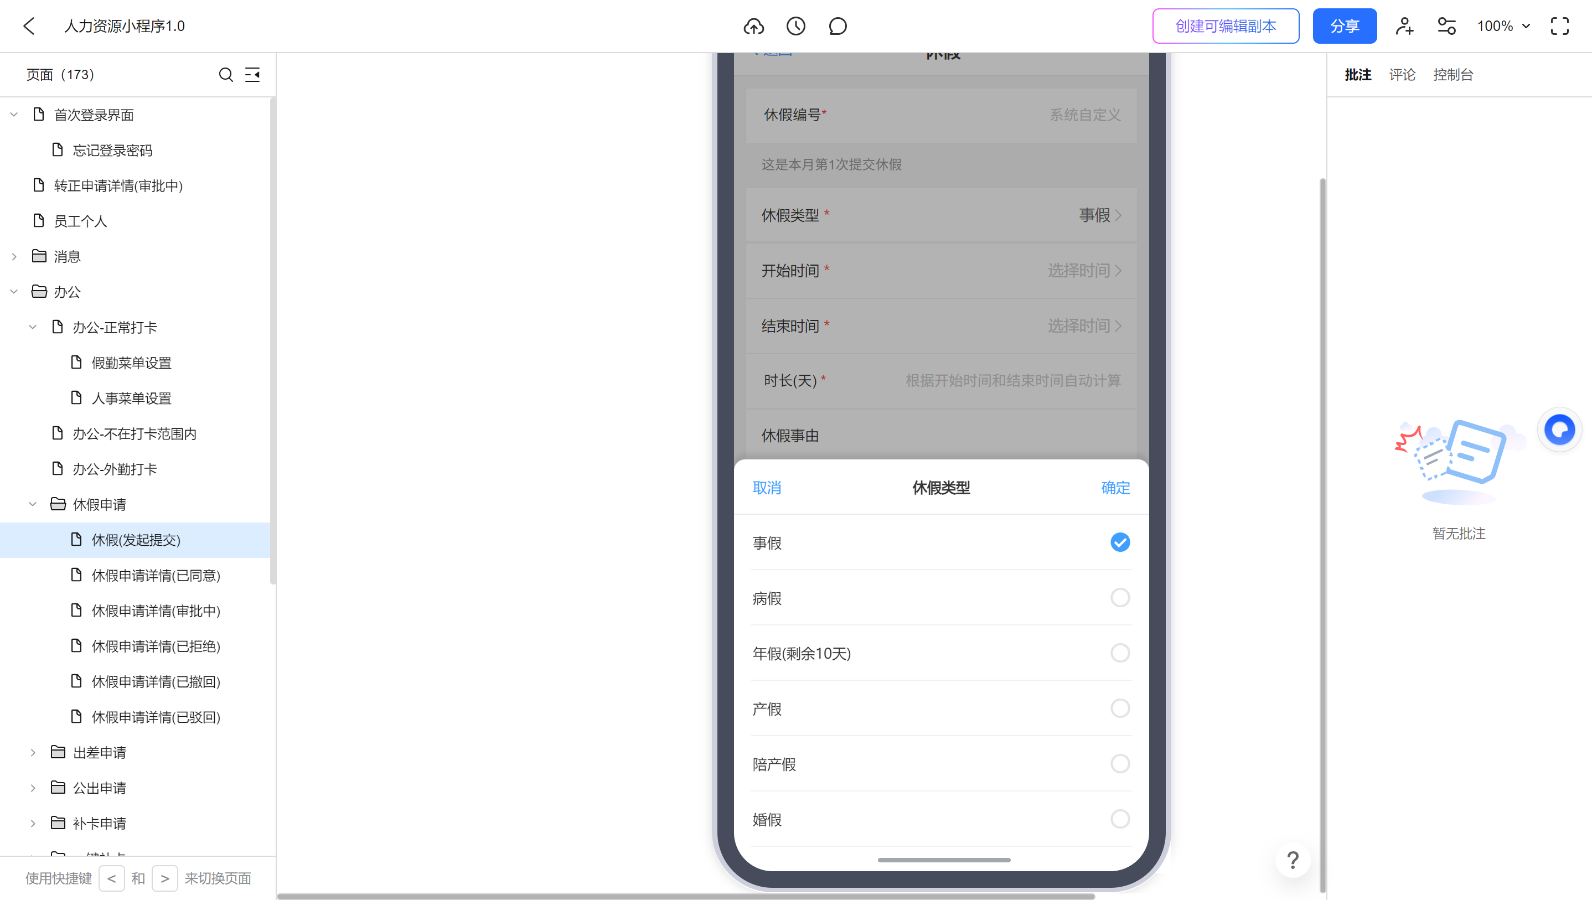Open the 100% zoom dropdown
The image size is (1592, 900).
click(1503, 26)
